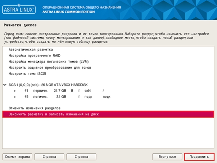Click логичес. partition type text
This screenshot has height=163, width=217.
[40, 96]
